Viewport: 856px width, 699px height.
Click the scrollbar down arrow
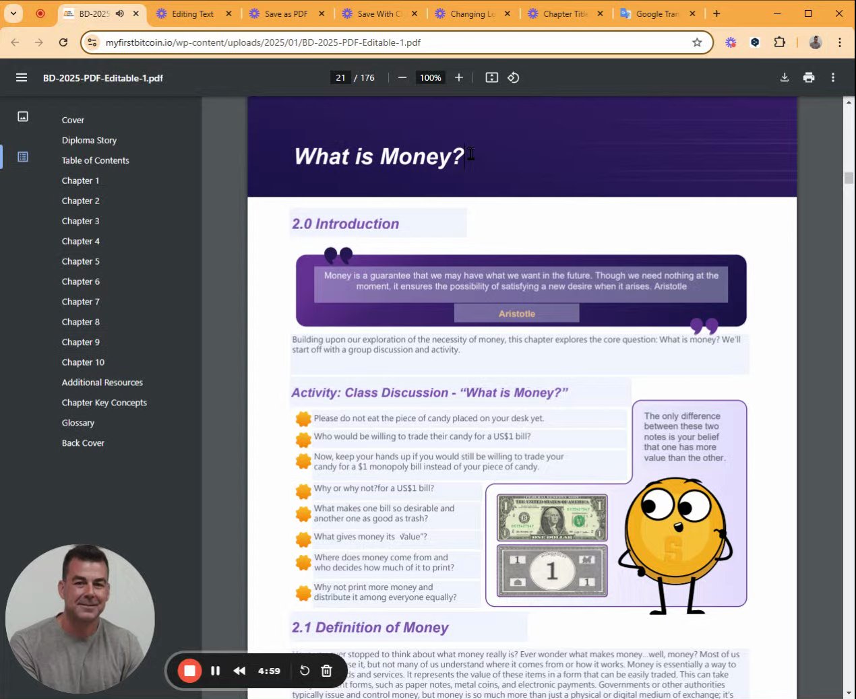[x=849, y=693]
